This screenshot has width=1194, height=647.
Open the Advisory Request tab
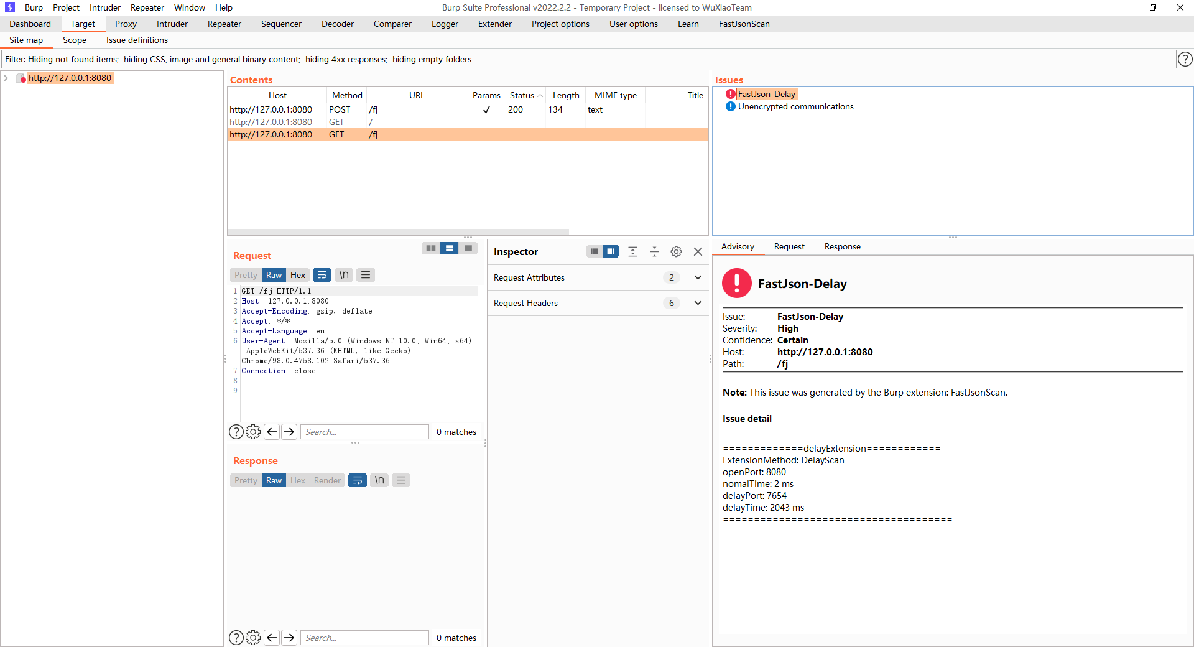(x=789, y=246)
